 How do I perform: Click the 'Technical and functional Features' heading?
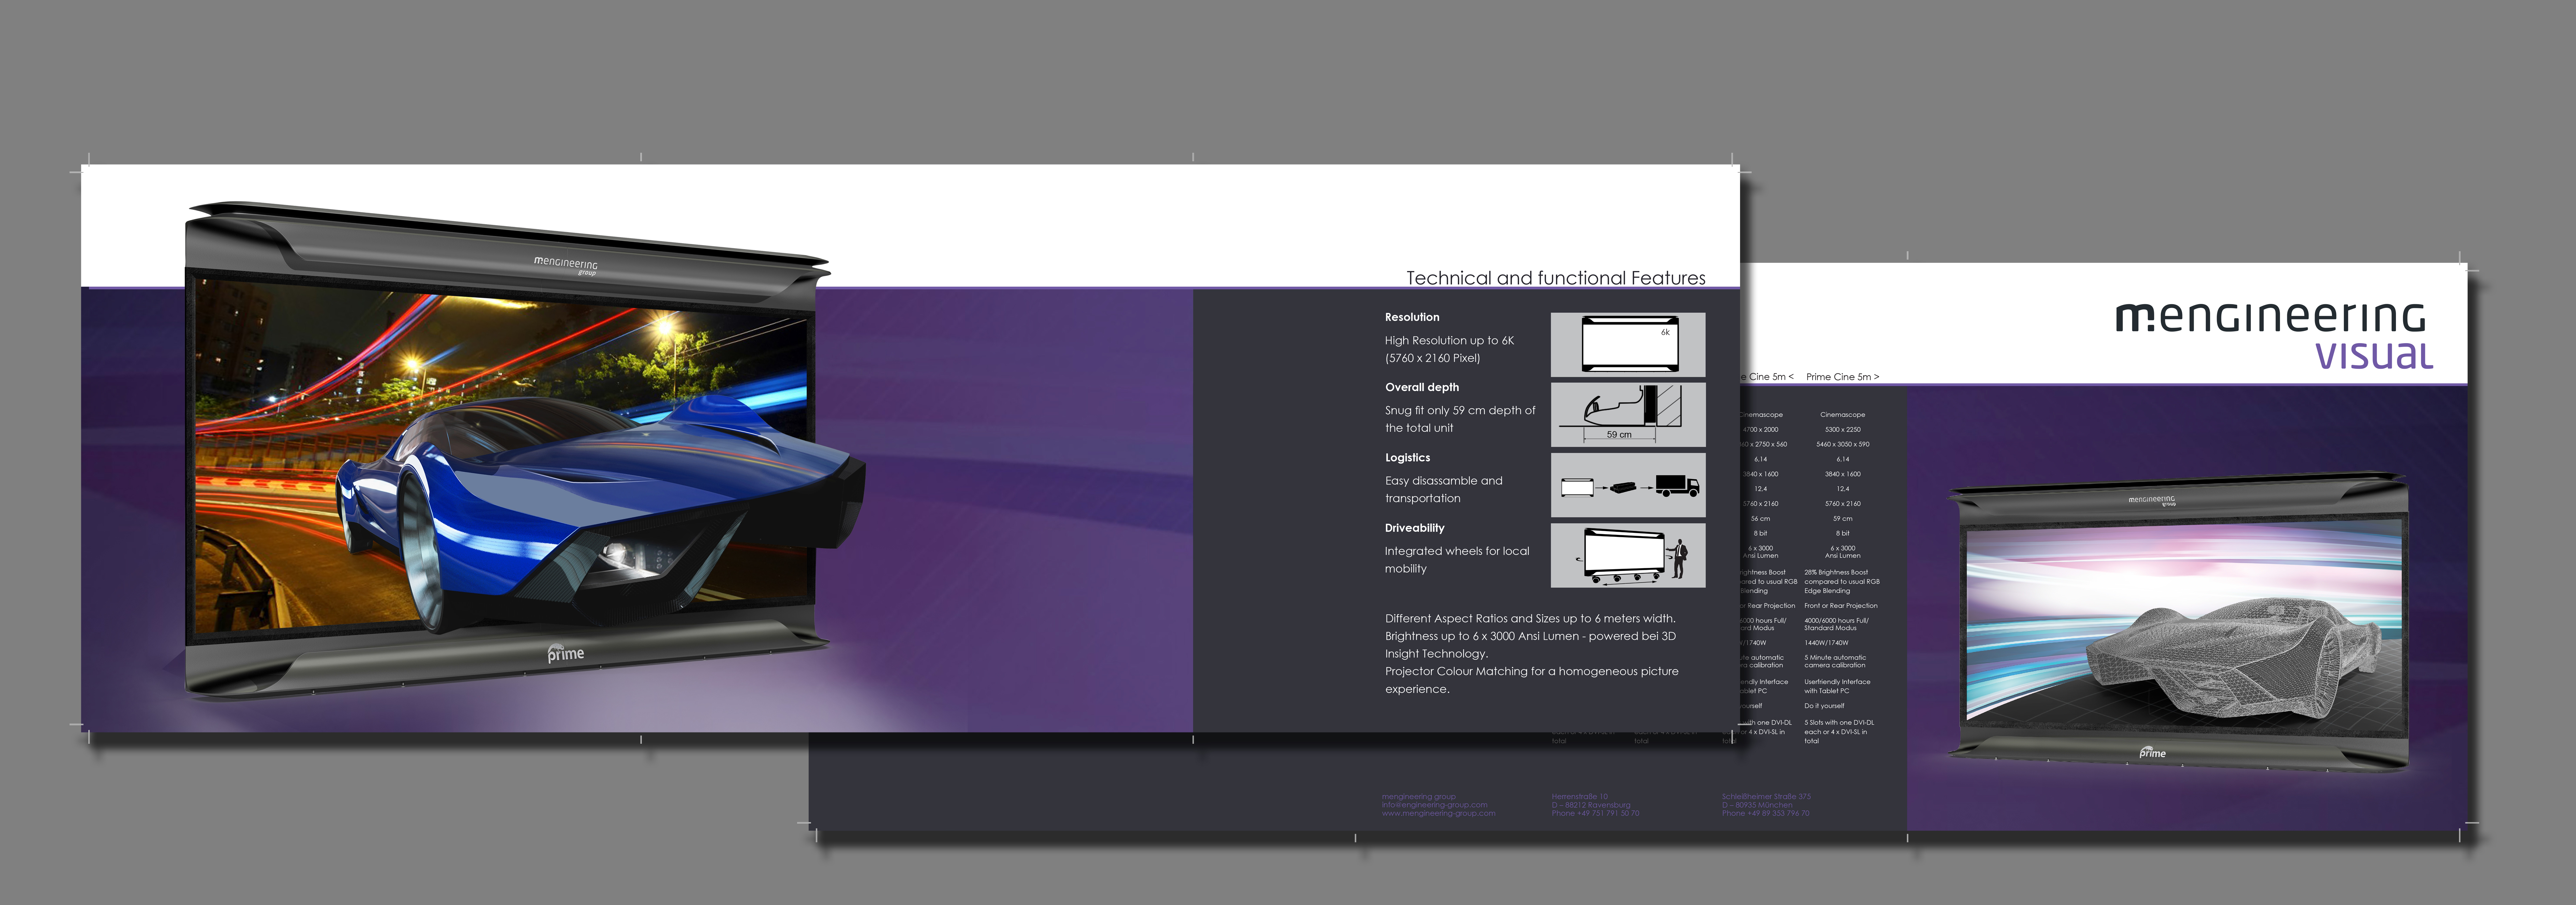click(1556, 278)
